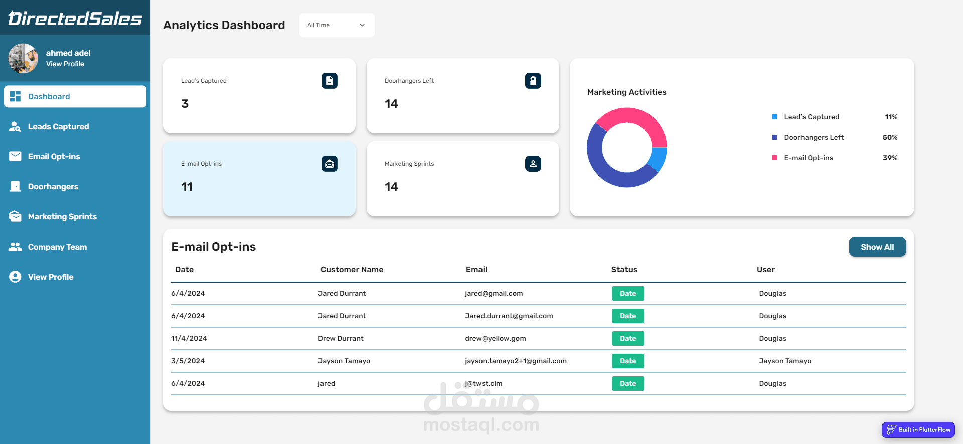Click the E-mail Opt-ins envelope card icon

click(330, 164)
